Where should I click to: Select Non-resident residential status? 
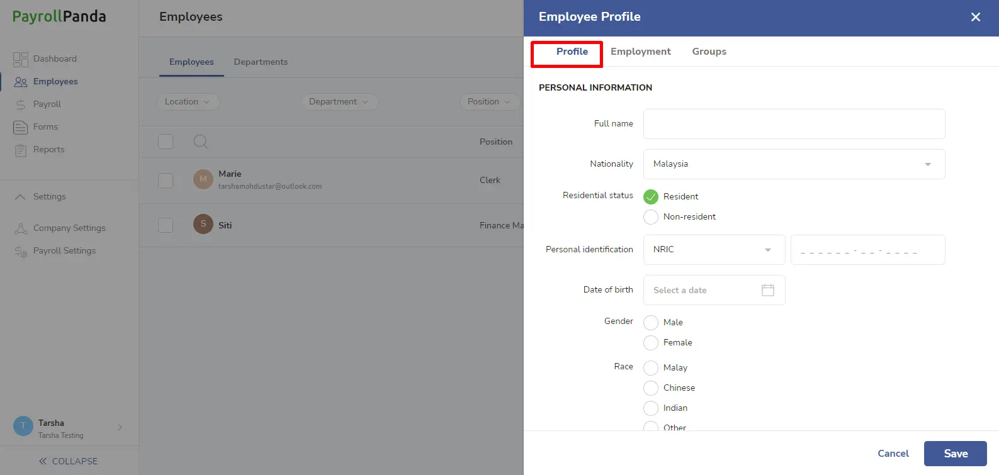651,217
